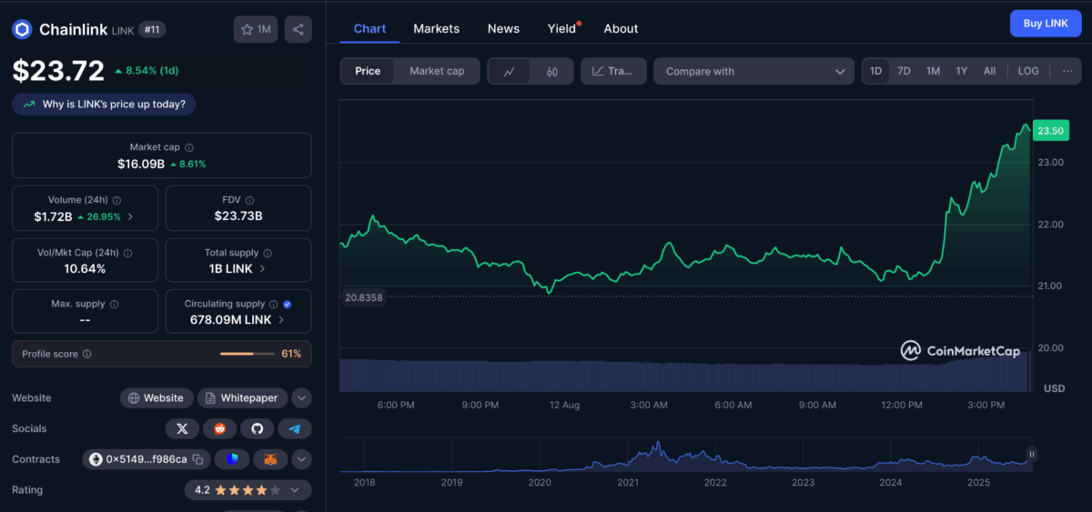The width and height of the screenshot is (1092, 512).
Task: Select 1M time range
Action: [933, 71]
